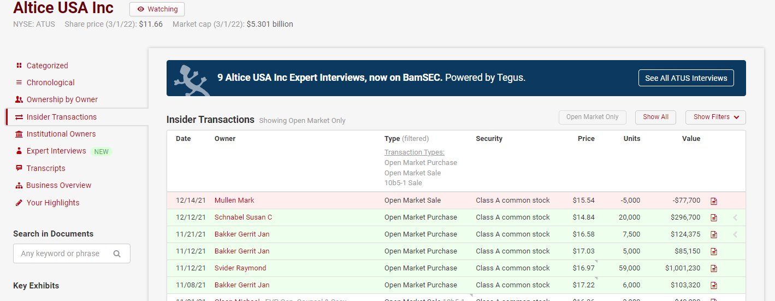
Task: Click the Date column header
Action: (184, 139)
